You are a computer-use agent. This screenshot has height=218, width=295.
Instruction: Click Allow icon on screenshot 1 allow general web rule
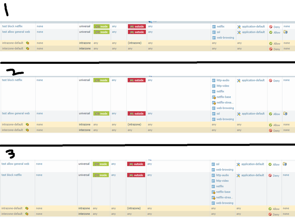coord(271,32)
